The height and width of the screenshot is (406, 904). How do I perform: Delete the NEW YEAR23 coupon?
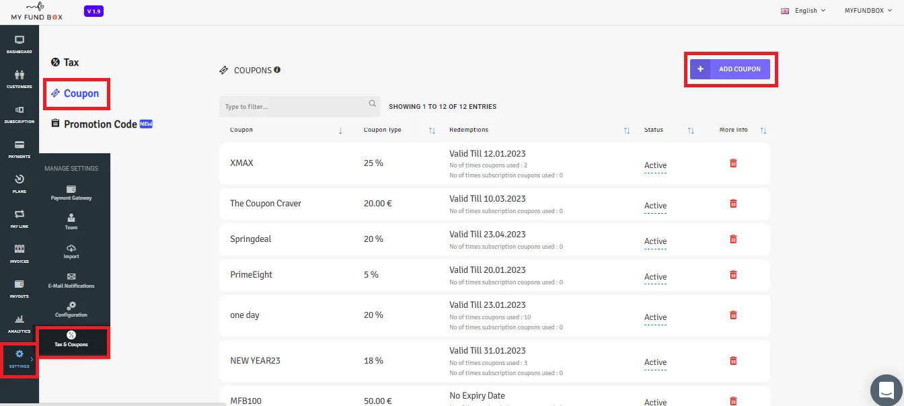click(x=733, y=360)
